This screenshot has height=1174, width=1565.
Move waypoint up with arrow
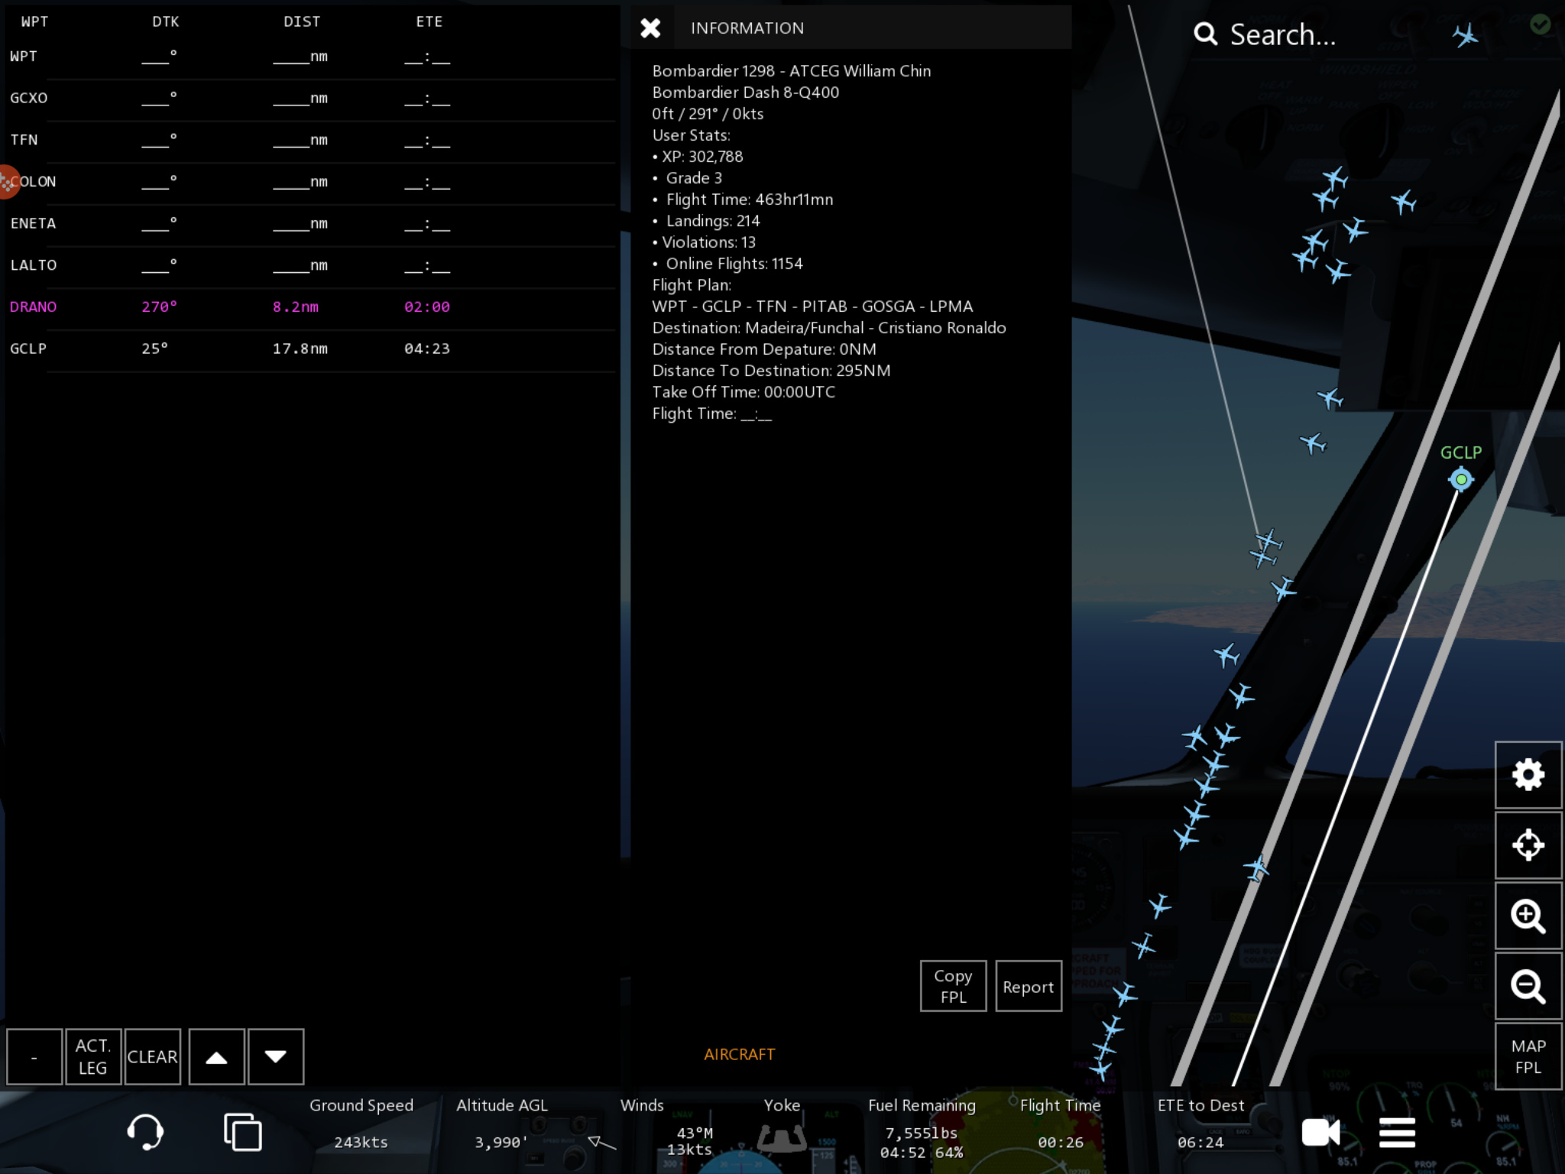[x=216, y=1057]
